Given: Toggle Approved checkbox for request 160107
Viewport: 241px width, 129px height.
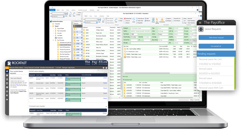Looking at the screenshot, I should pyautogui.click(x=67, y=99).
